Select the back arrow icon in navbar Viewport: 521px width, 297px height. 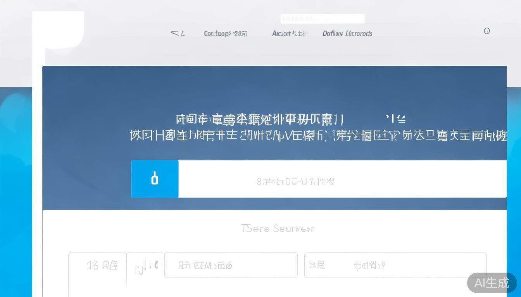point(178,33)
